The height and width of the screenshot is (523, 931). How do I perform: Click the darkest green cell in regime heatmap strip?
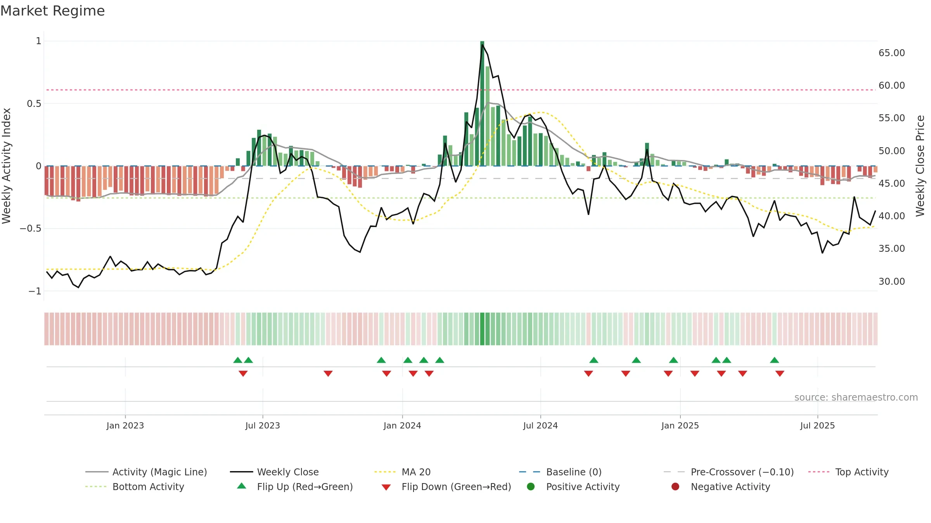pyautogui.click(x=482, y=329)
